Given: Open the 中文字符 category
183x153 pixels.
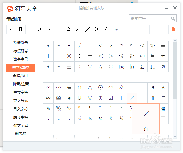Looking at the screenshot, I should 21,92.
